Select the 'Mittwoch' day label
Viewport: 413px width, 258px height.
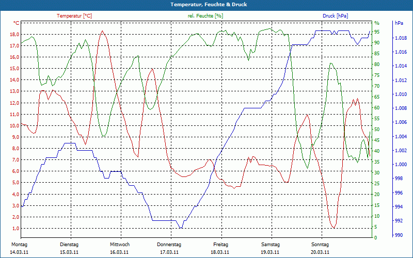120,245
